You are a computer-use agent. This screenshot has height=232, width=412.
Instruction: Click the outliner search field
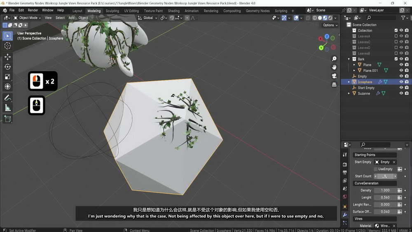pos(381,18)
